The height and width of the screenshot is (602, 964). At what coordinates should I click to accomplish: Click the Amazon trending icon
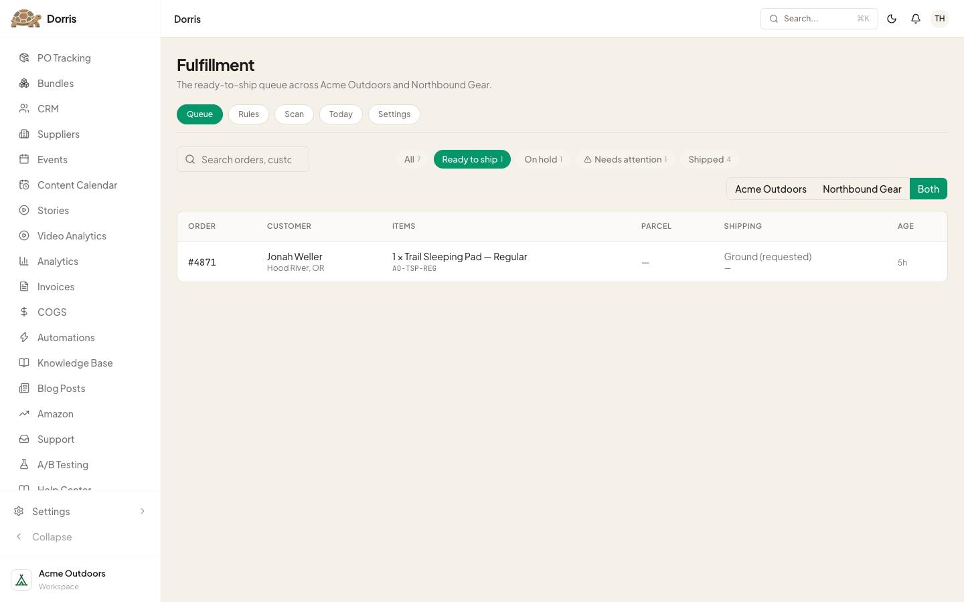(24, 414)
